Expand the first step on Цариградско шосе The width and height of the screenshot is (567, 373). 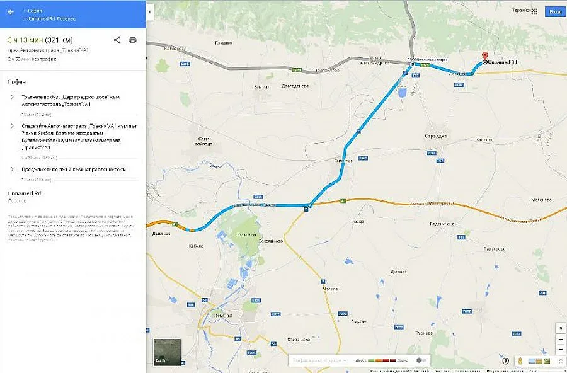tap(13, 97)
